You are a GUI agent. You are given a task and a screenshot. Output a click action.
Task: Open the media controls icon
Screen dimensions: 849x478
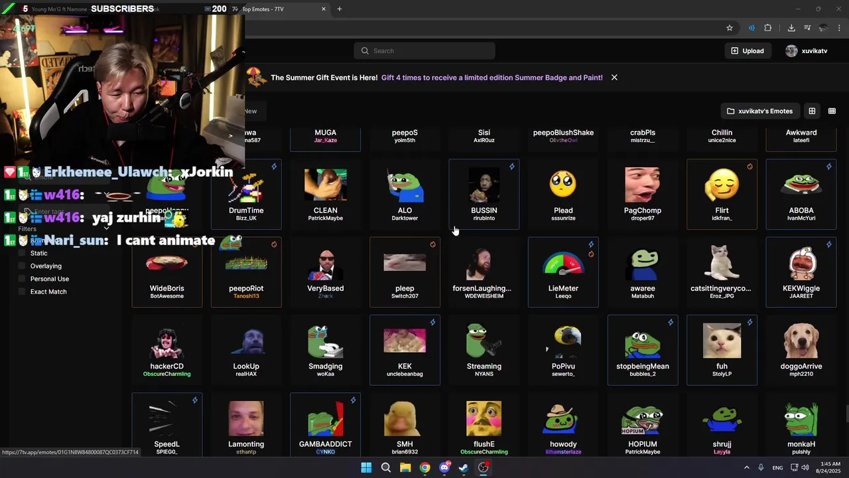(807, 28)
